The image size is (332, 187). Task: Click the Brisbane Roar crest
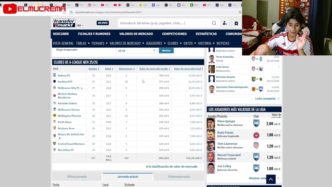tap(54, 128)
